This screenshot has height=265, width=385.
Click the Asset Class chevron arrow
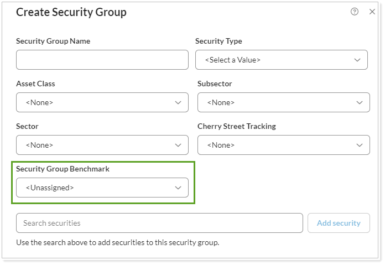178,102
